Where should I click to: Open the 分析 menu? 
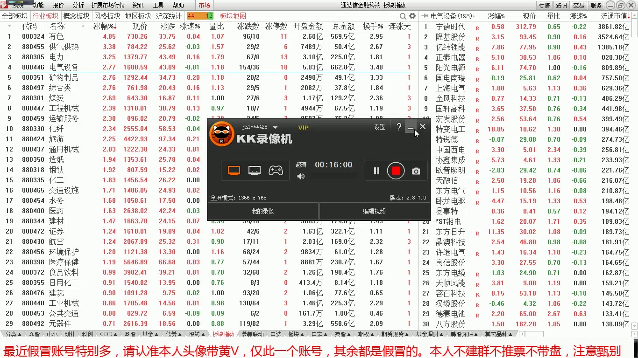78,5
